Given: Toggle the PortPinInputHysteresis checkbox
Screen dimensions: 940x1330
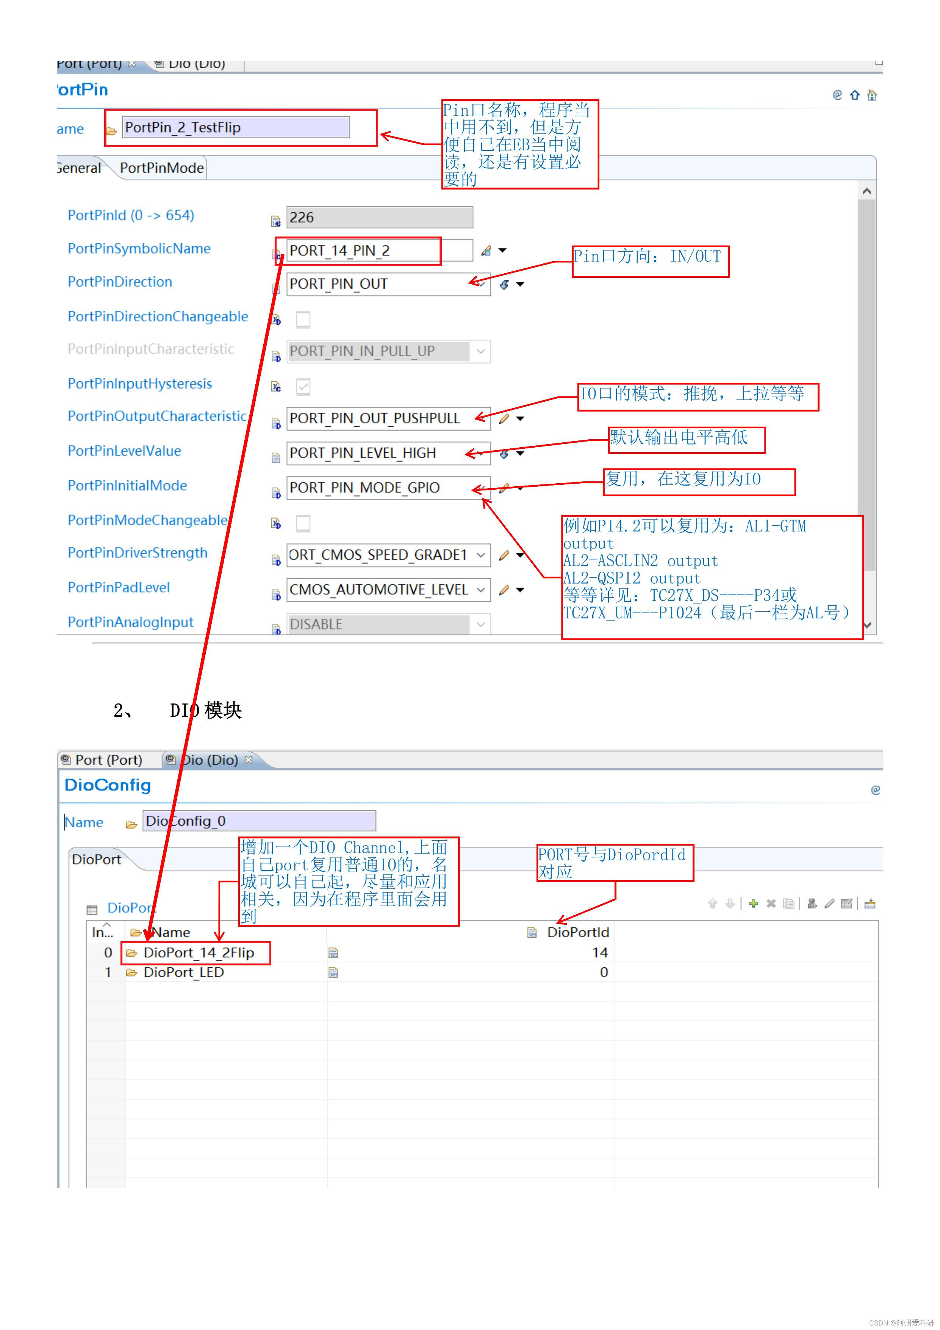Looking at the screenshot, I should 303,386.
